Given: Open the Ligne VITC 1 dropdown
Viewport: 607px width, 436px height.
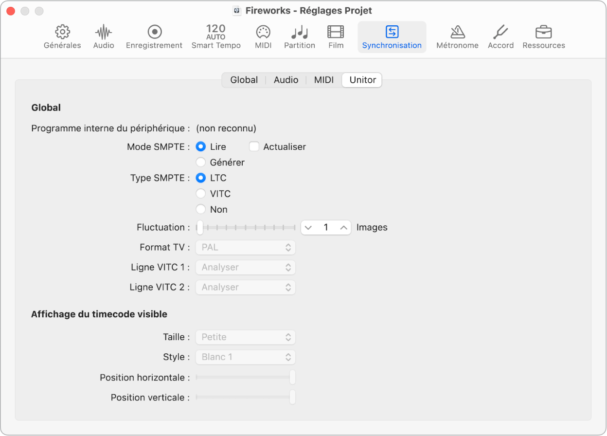Looking at the screenshot, I should [x=246, y=267].
